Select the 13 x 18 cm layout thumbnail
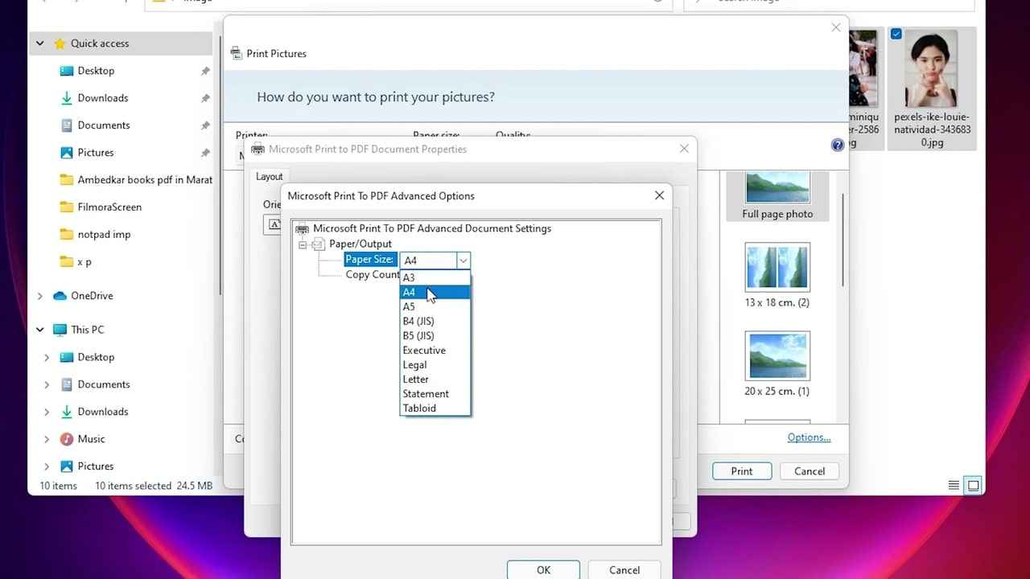The height and width of the screenshot is (579, 1030). tap(777, 268)
